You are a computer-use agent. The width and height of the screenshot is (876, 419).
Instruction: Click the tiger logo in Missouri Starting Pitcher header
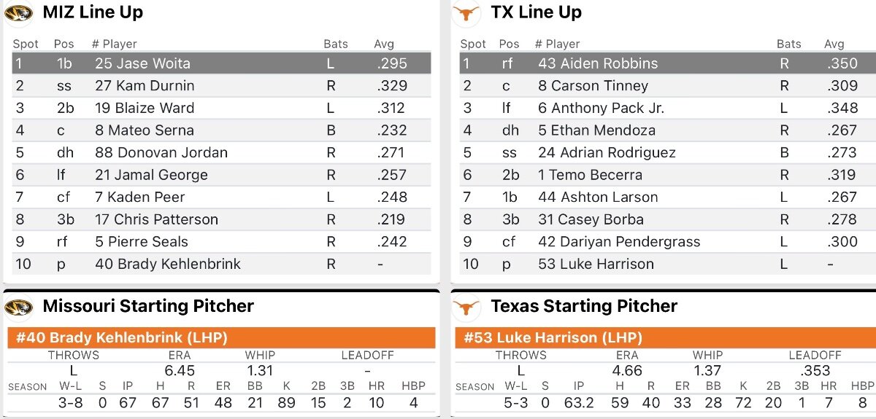tap(19, 307)
